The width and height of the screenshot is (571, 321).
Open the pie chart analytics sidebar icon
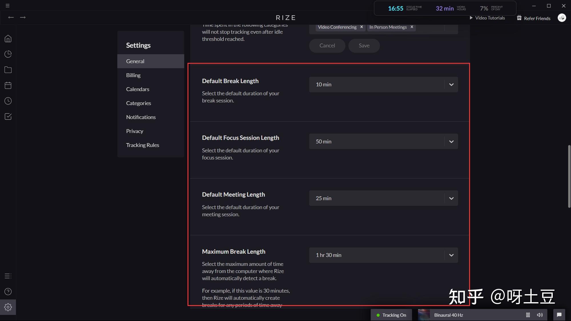click(8, 54)
